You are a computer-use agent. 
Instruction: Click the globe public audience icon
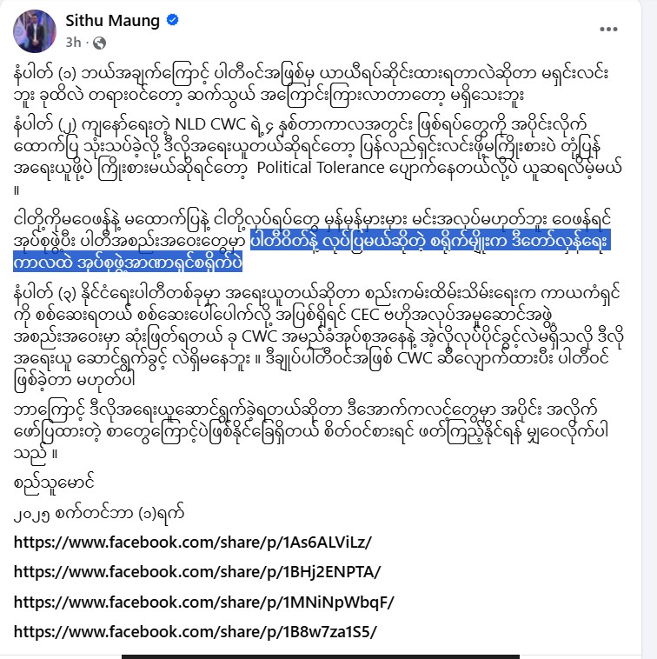99,43
